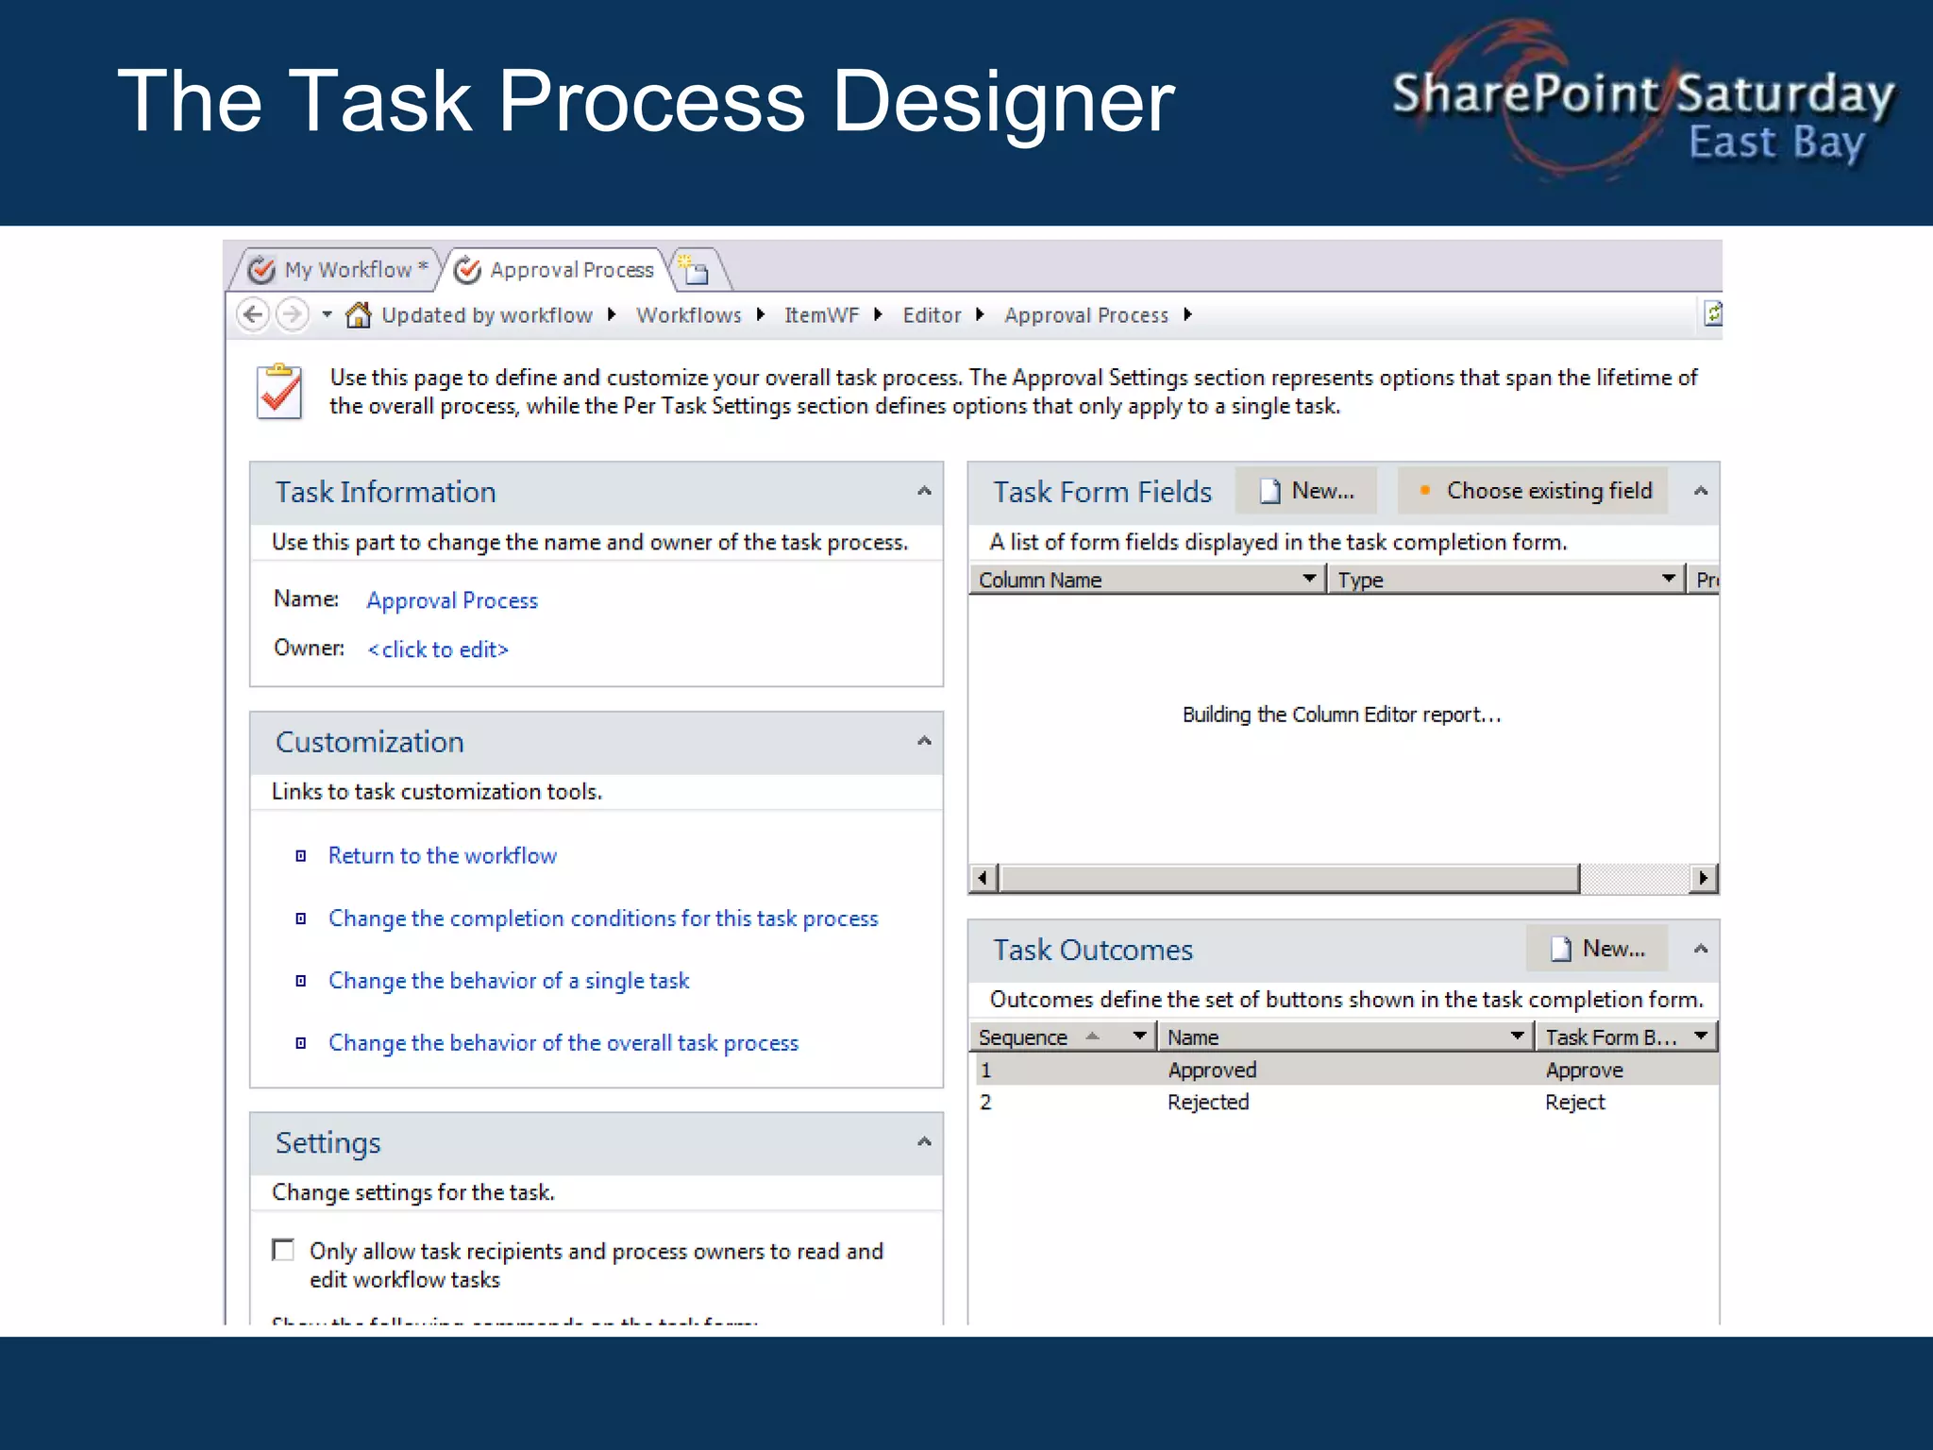Expand arrow after Approval Process breadcrumb
Viewport: 1933px width, 1450px height.
pyautogui.click(x=1187, y=314)
